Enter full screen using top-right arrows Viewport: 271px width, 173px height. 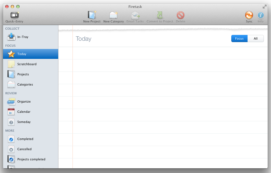(x=265, y=7)
